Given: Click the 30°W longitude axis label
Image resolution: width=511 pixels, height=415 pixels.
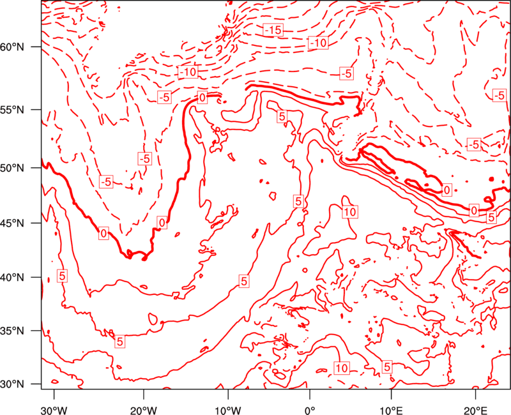Looking at the screenshot, I should 54,411.
